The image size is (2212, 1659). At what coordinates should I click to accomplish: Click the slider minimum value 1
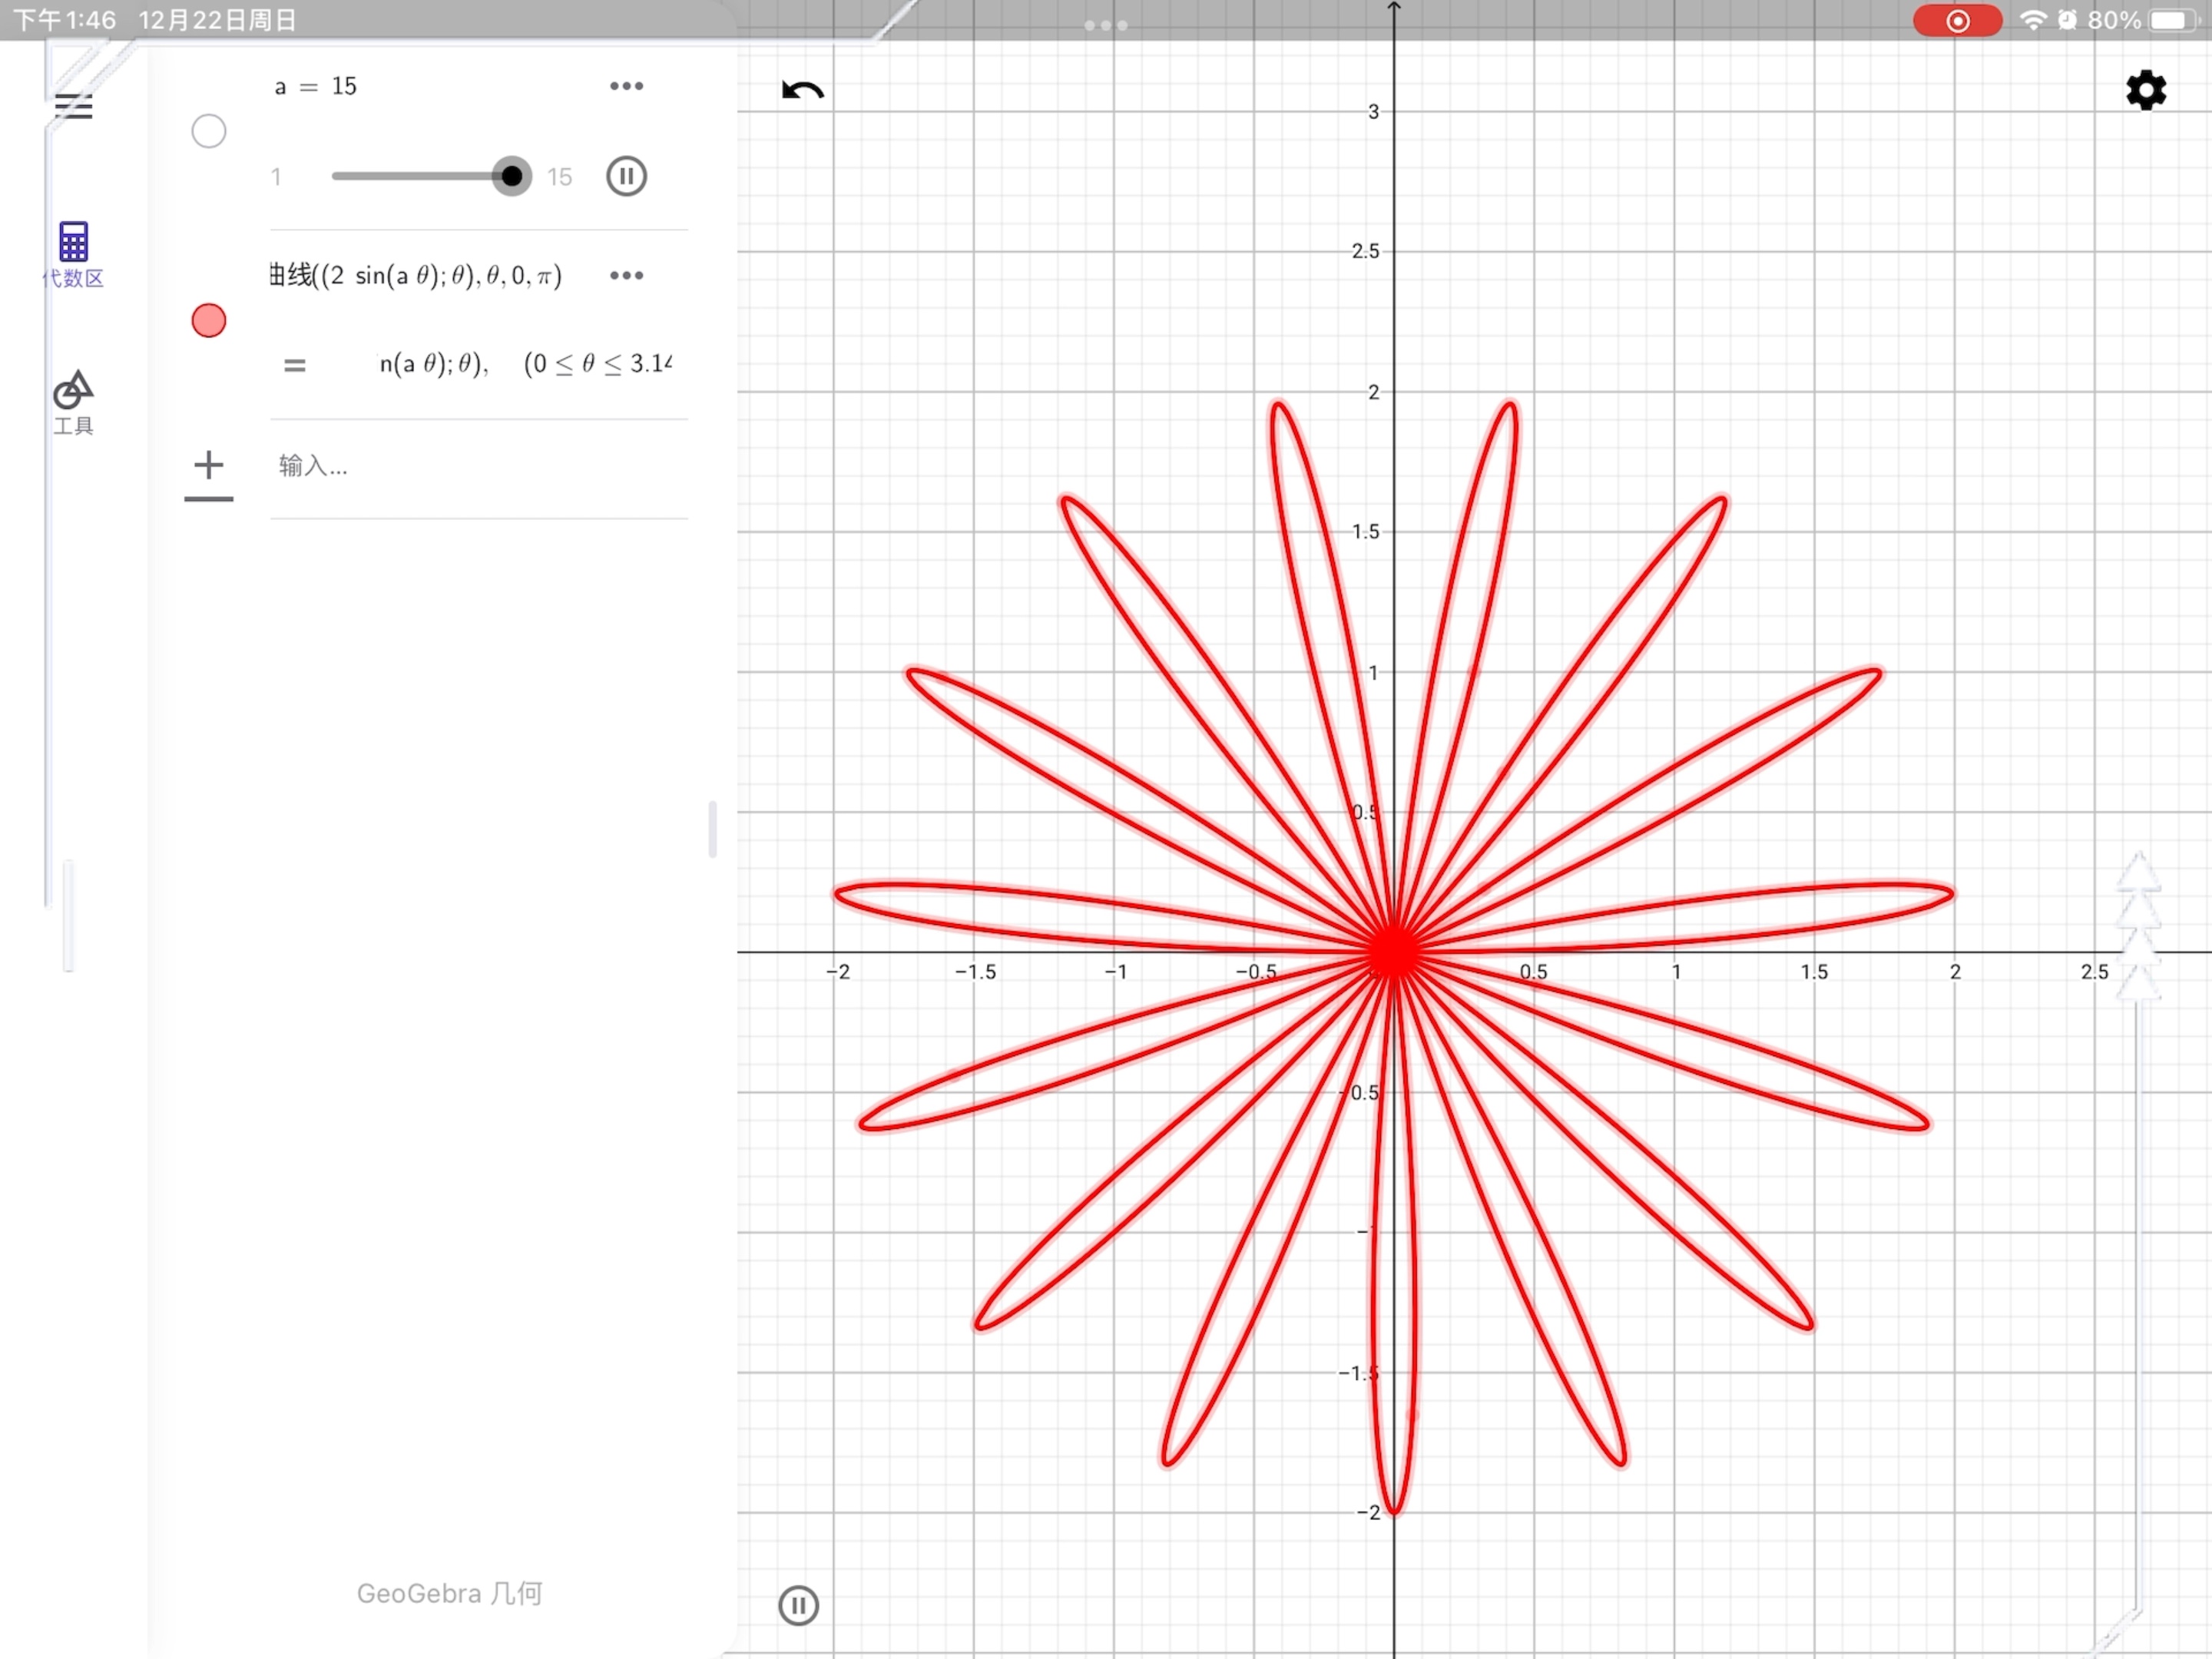tap(276, 177)
